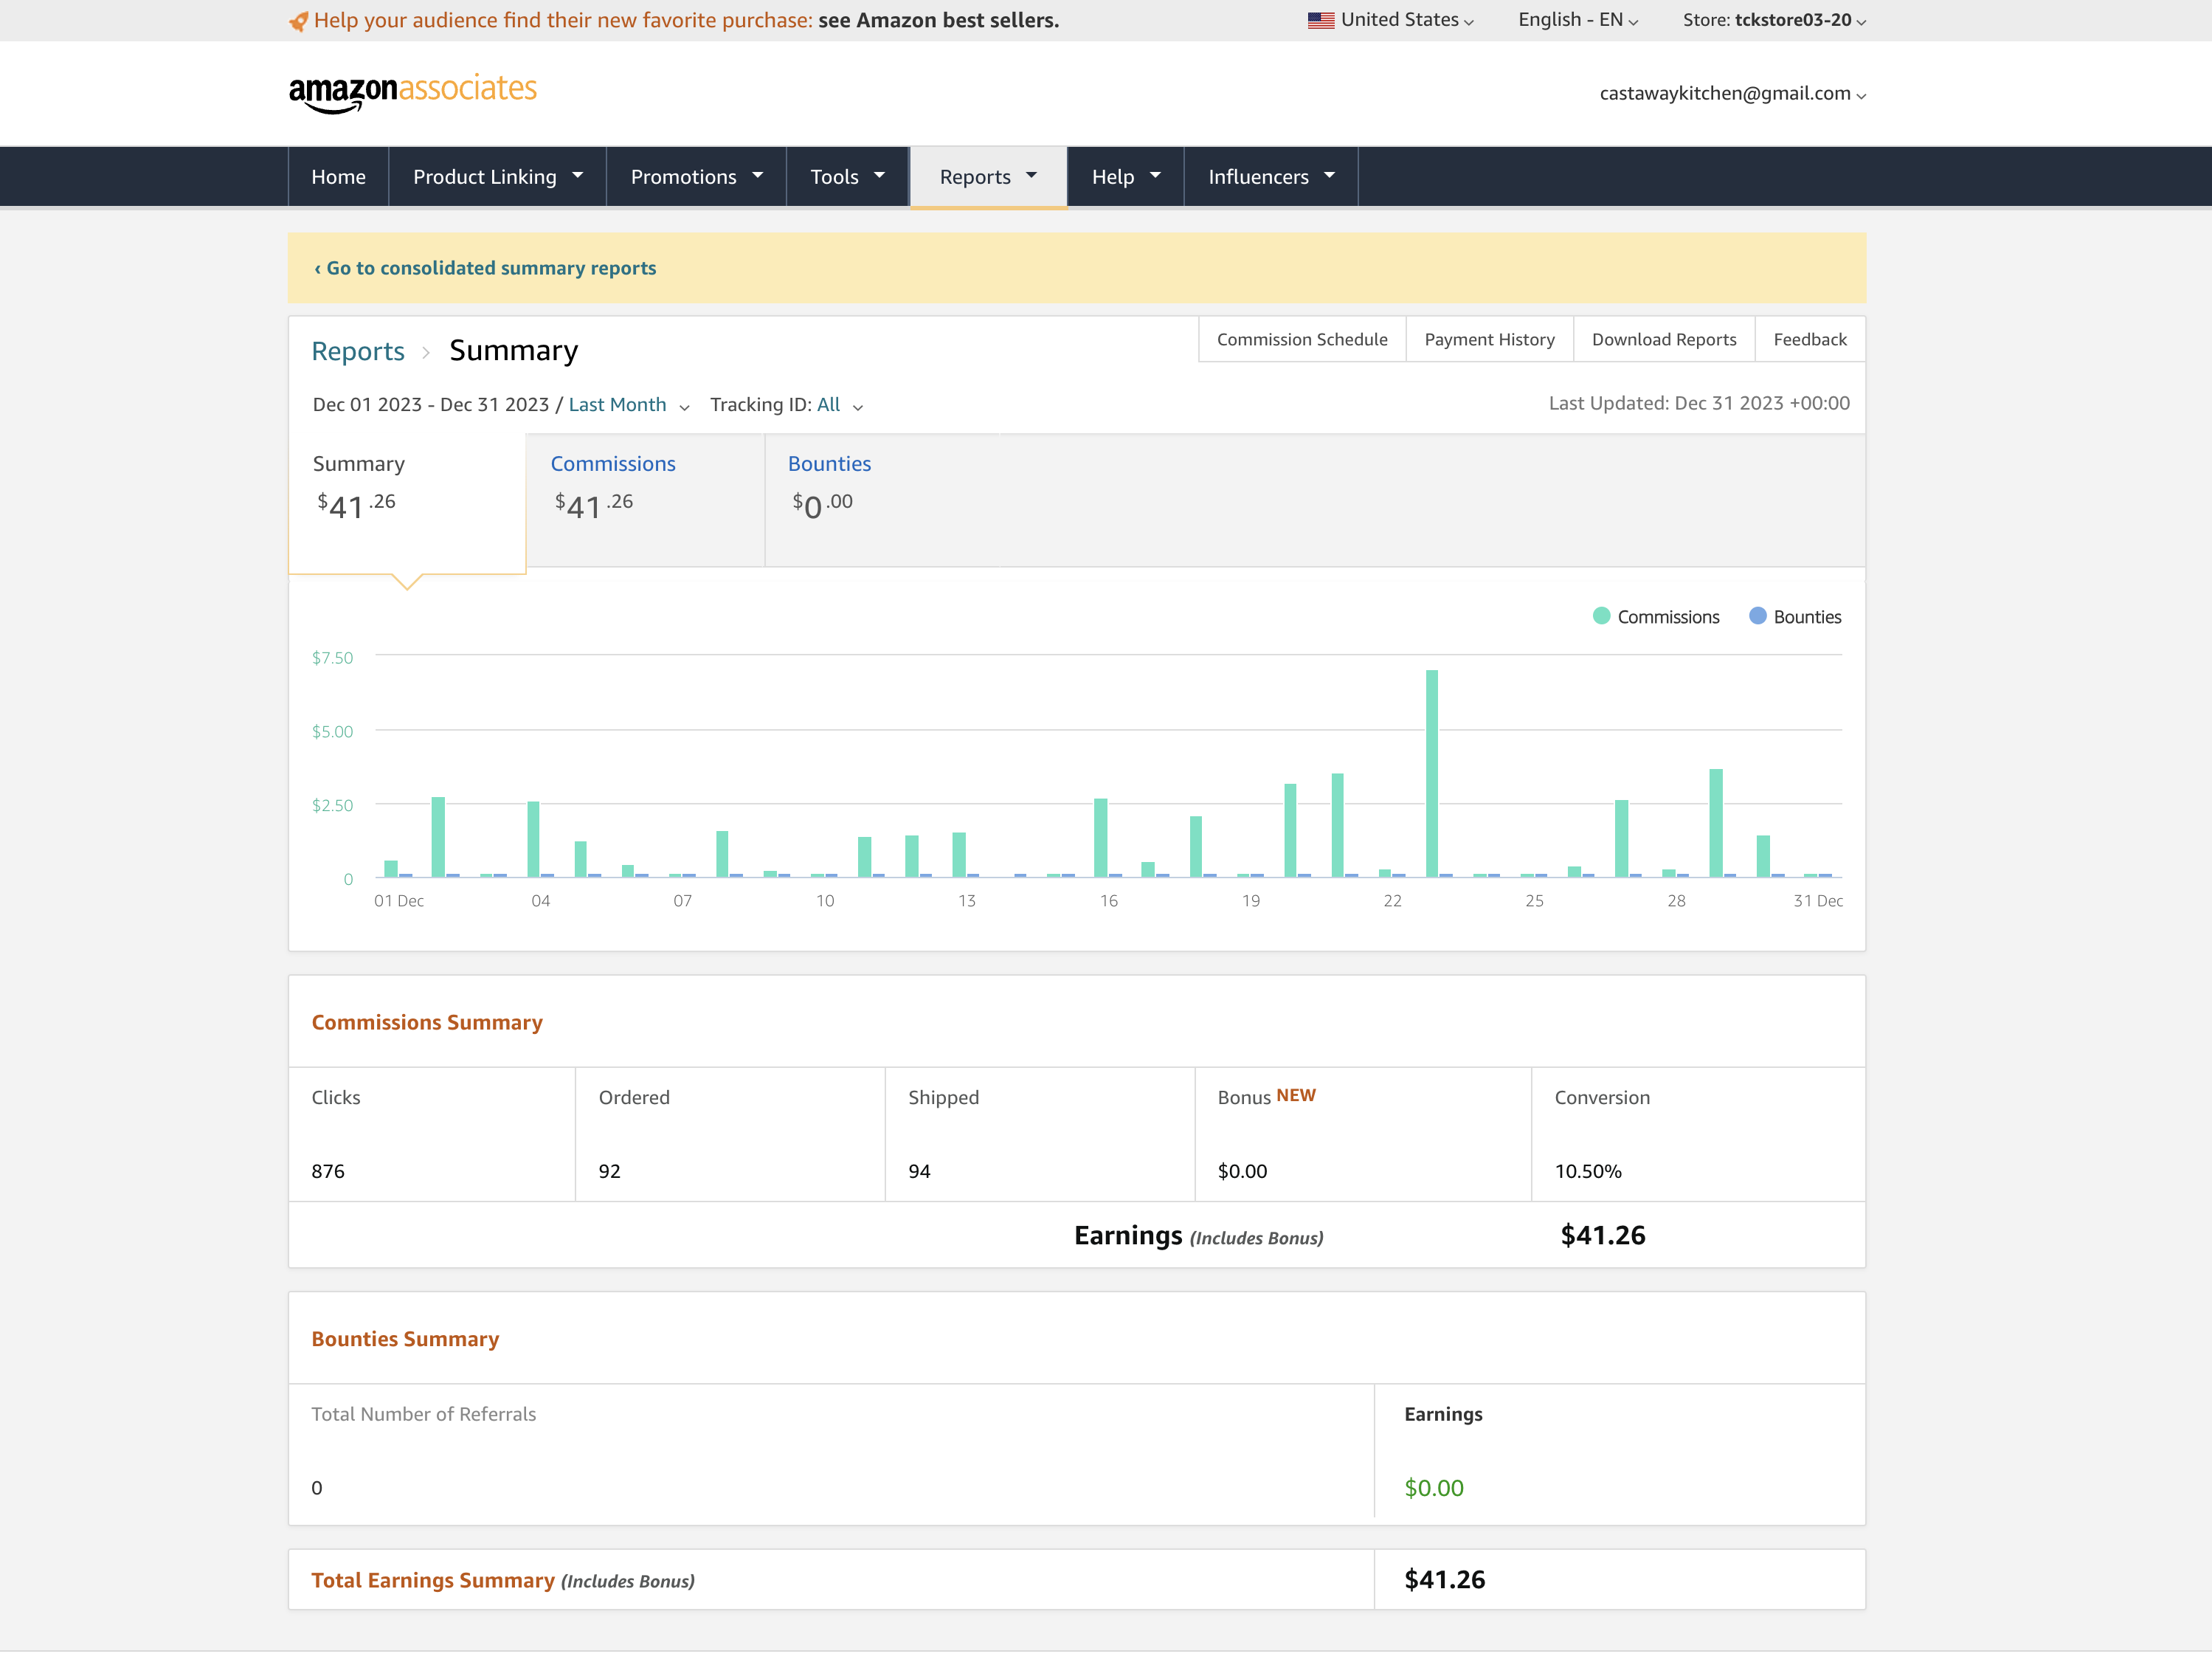
Task: Open the castawaykitchen@gmail.com account menu
Action: coord(1733,93)
